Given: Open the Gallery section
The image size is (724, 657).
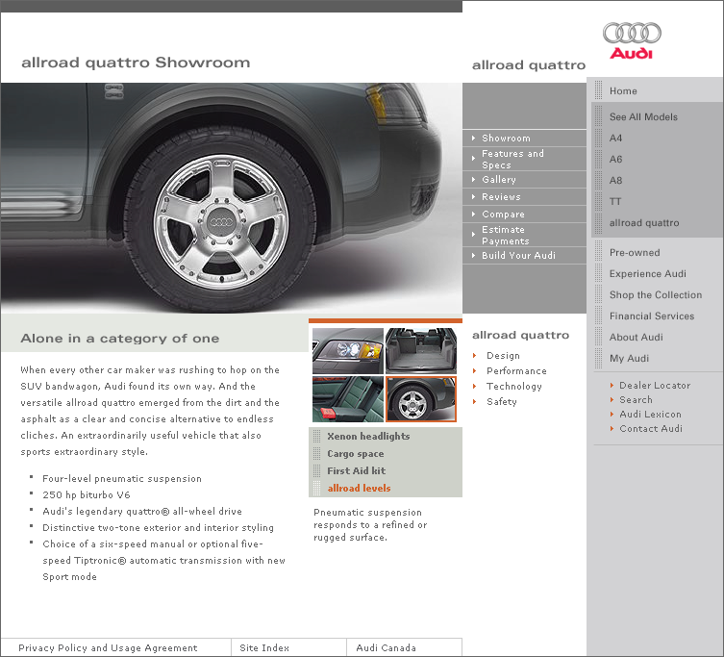Looking at the screenshot, I should [499, 179].
